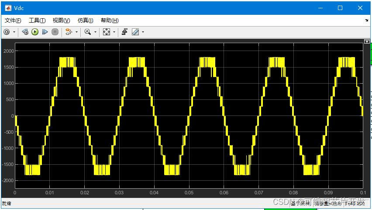
Task: Click the scale axes limits icon
Action: tap(107, 32)
